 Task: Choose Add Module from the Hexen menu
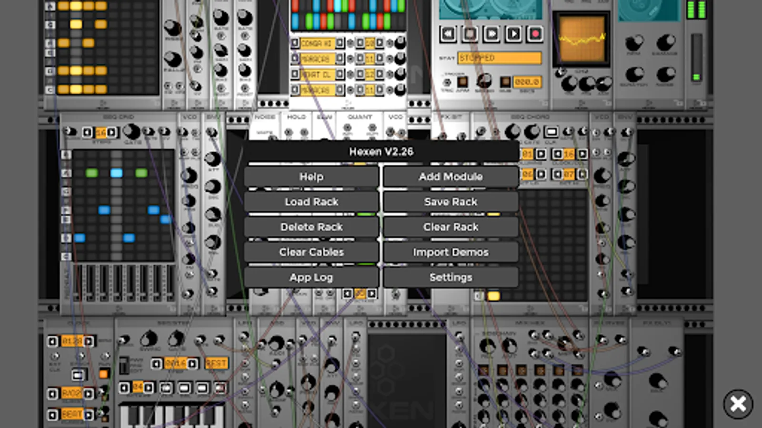[x=451, y=176]
